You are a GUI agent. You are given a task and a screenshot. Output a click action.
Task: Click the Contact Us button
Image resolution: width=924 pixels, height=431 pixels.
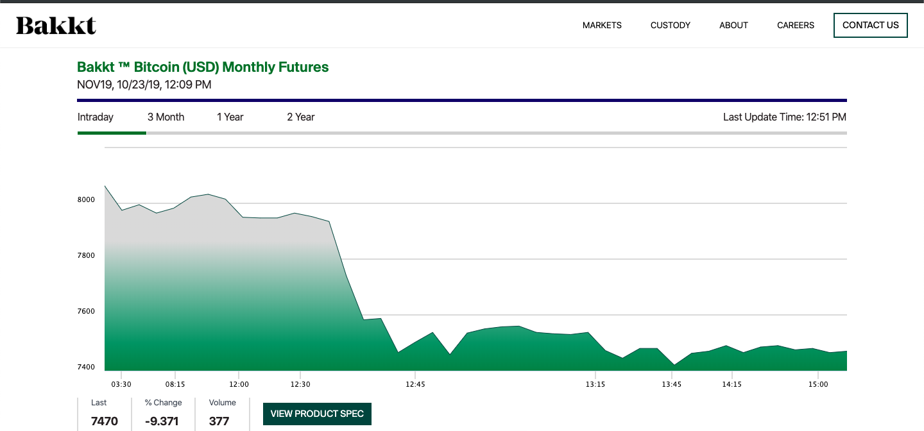point(871,25)
